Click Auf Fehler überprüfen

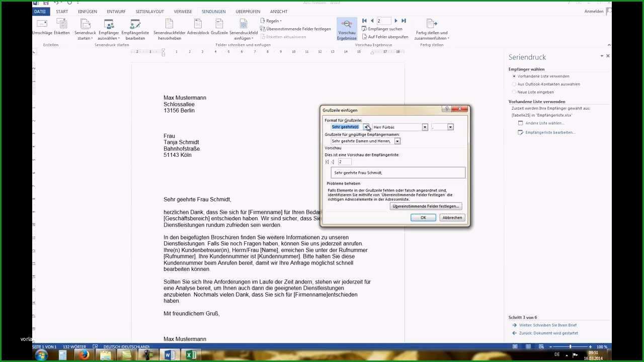(x=385, y=37)
